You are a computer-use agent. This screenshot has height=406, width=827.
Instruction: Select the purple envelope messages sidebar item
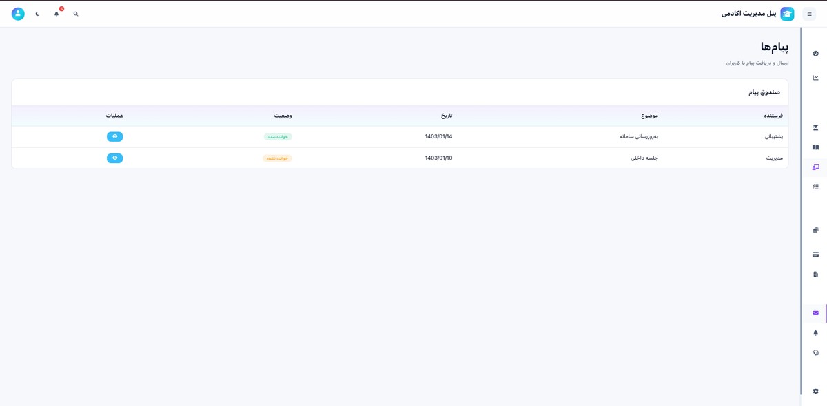(815, 313)
